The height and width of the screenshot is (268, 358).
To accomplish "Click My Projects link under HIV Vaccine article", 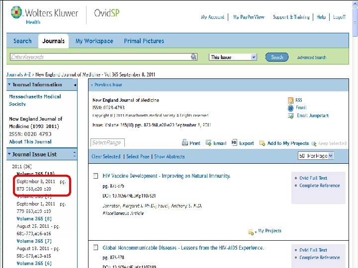I will (269, 231).
